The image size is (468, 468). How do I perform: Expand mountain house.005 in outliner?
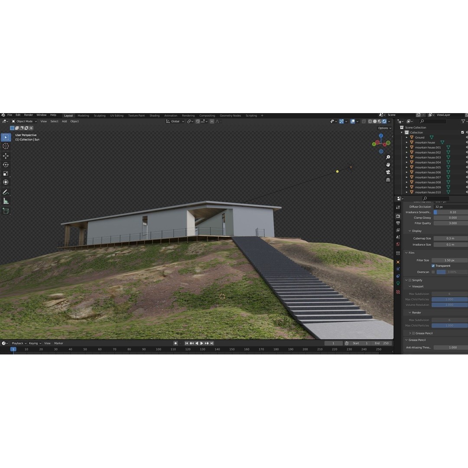click(x=406, y=167)
